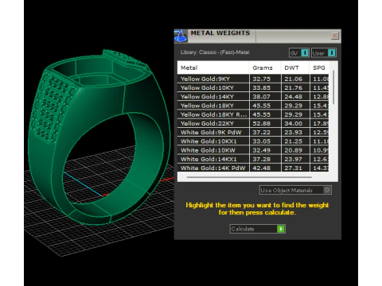Image resolution: width=382 pixels, height=286 pixels.
Task: Select the White Gold:9K PdW row
Action: pyautogui.click(x=253, y=133)
